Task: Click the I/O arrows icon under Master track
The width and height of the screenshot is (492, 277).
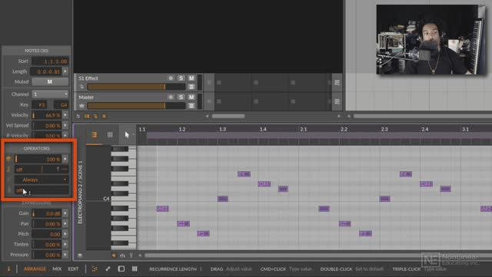Action: 78,117
